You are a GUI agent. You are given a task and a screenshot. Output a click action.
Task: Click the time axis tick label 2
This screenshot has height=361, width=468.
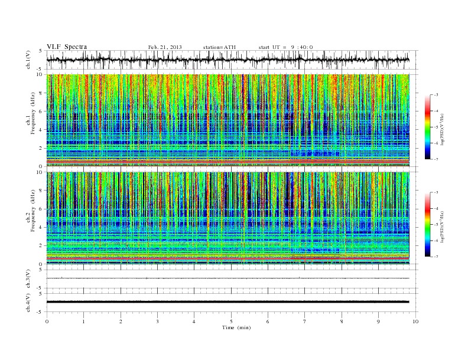(121, 321)
